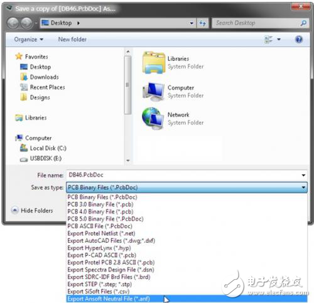Open the File name history dropdown arrow
The height and width of the screenshot is (303, 314).
tap(303, 175)
